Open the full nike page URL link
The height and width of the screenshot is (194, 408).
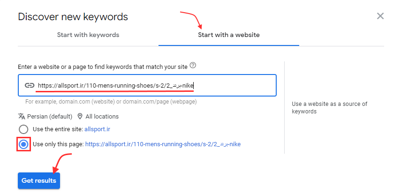coord(163,144)
